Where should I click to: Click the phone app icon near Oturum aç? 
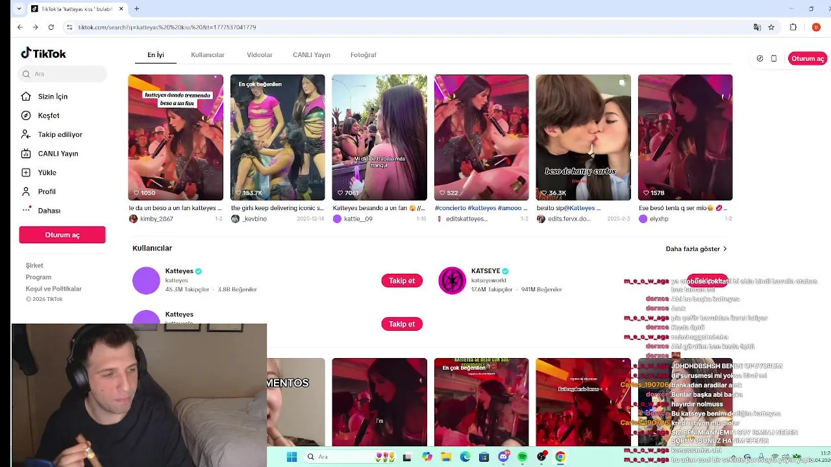pyautogui.click(x=774, y=58)
